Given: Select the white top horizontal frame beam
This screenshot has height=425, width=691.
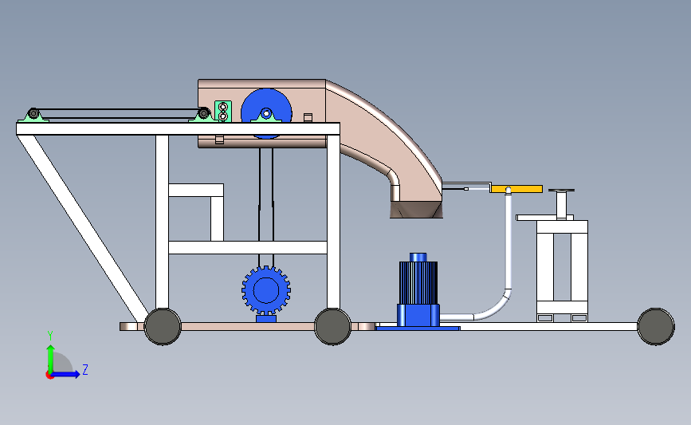Looking at the screenshot, I should 178,128.
